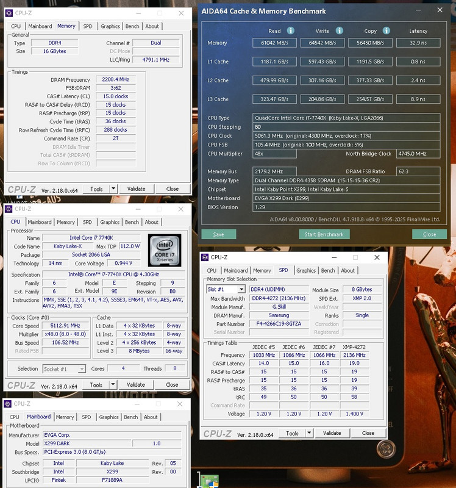456x488 pixels.
Task: Click CPU-Z app icon in SPD window title
Action: point(205,257)
